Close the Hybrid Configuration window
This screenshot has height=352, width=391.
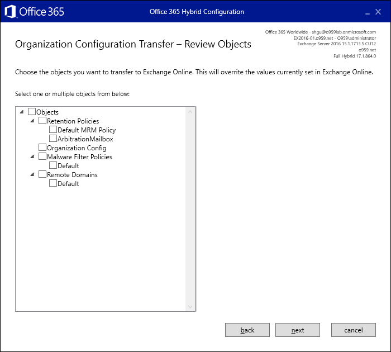pos(378,12)
